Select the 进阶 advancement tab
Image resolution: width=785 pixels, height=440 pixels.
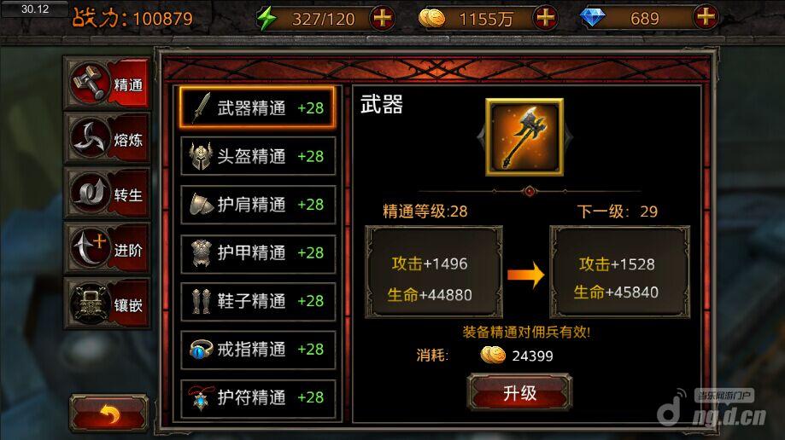point(107,248)
